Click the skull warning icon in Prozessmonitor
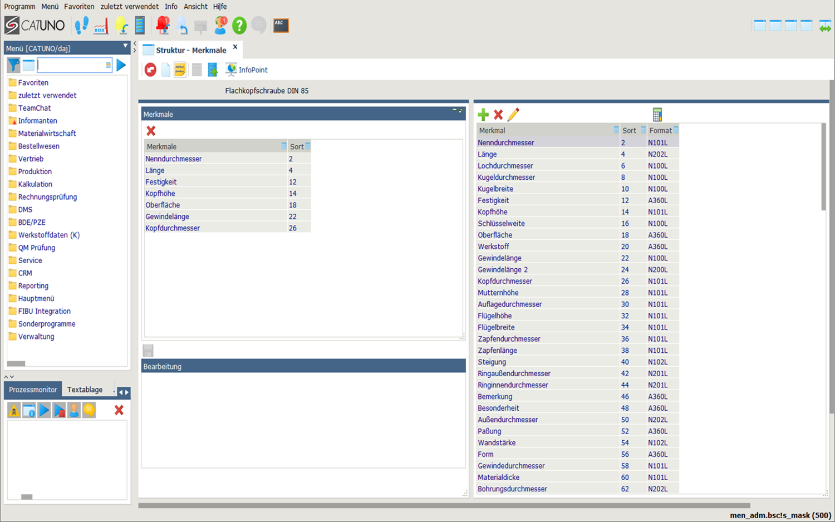835x522 pixels. tap(14, 411)
